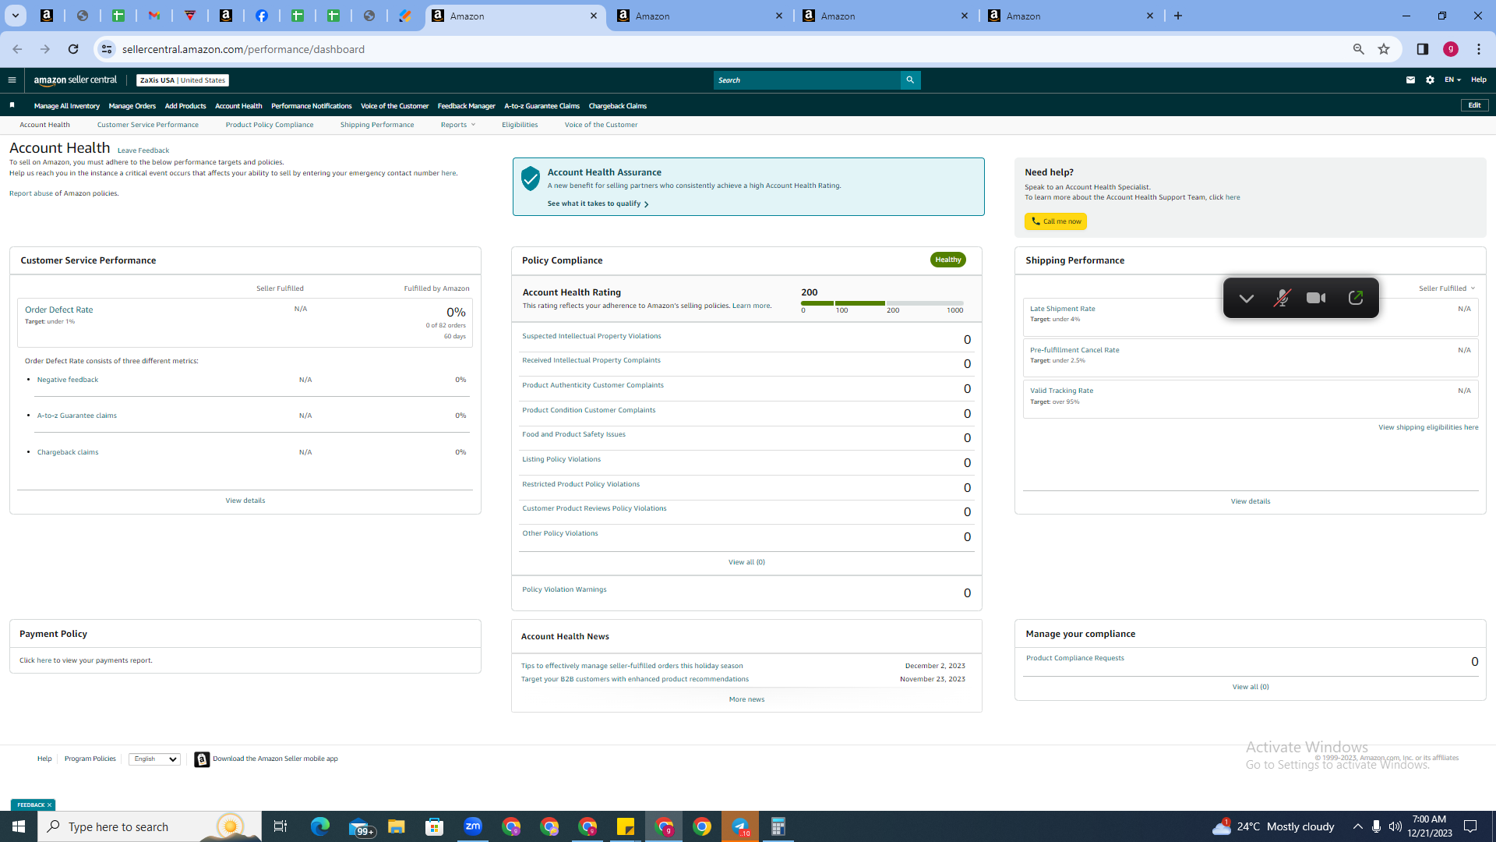
Task: Select the Shipping Performance tab
Action: pos(377,125)
